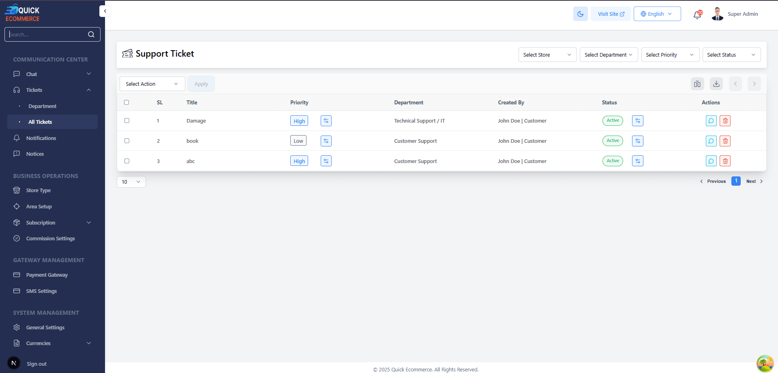Open reply chat for book ticket
Viewport: 778px width, 373px height.
click(x=711, y=141)
